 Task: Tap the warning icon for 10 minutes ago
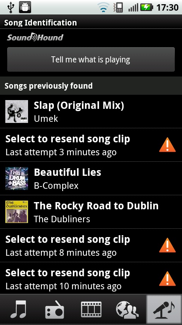tap(167, 279)
